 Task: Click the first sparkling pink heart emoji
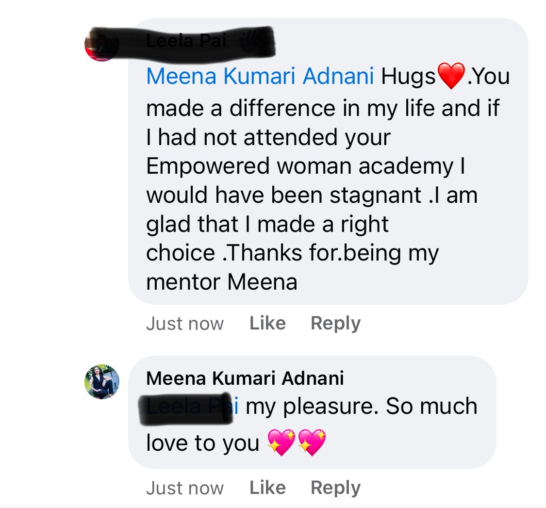282,443
